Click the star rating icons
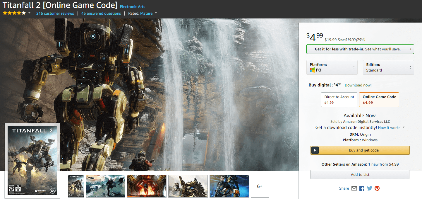The image size is (422, 199). click(14, 13)
